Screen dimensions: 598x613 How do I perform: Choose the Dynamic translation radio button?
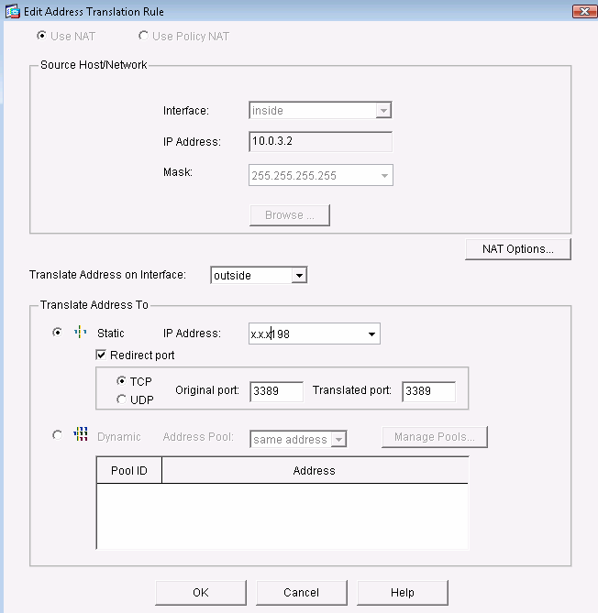tap(57, 434)
